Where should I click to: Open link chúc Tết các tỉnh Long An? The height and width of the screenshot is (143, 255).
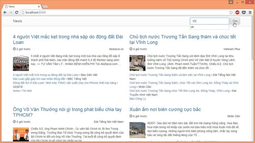click(184, 85)
